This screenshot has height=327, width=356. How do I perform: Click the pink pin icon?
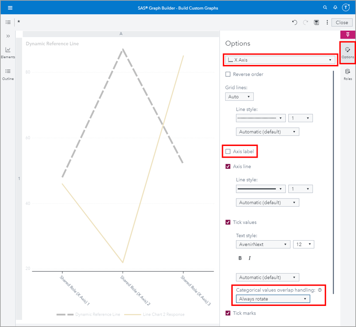pyautogui.click(x=347, y=35)
